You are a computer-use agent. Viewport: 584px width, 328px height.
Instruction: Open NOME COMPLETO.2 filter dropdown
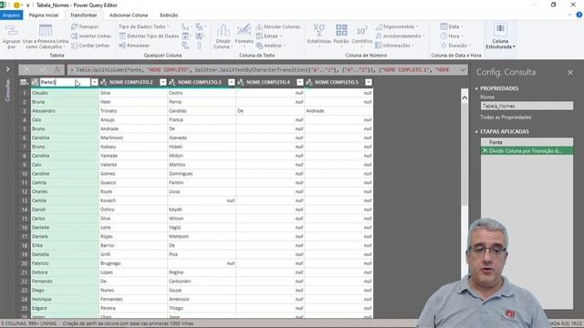point(162,82)
